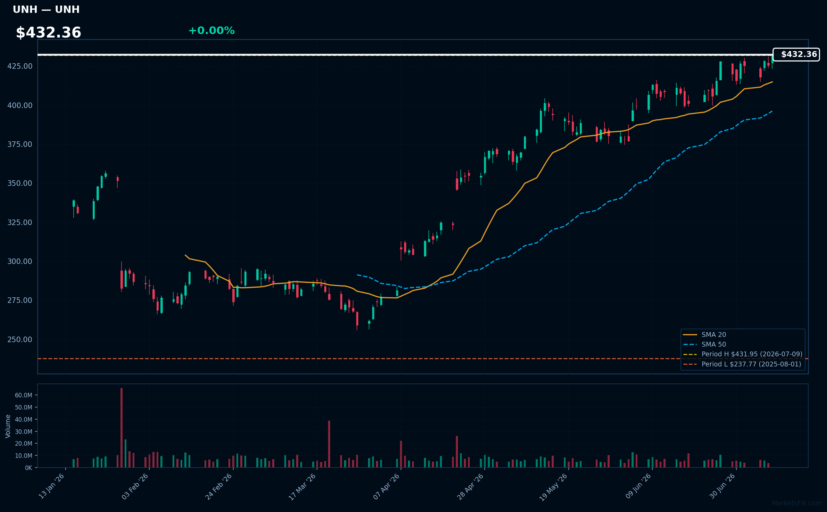
Task: Click the large $432.36 price heading
Action: pos(49,33)
